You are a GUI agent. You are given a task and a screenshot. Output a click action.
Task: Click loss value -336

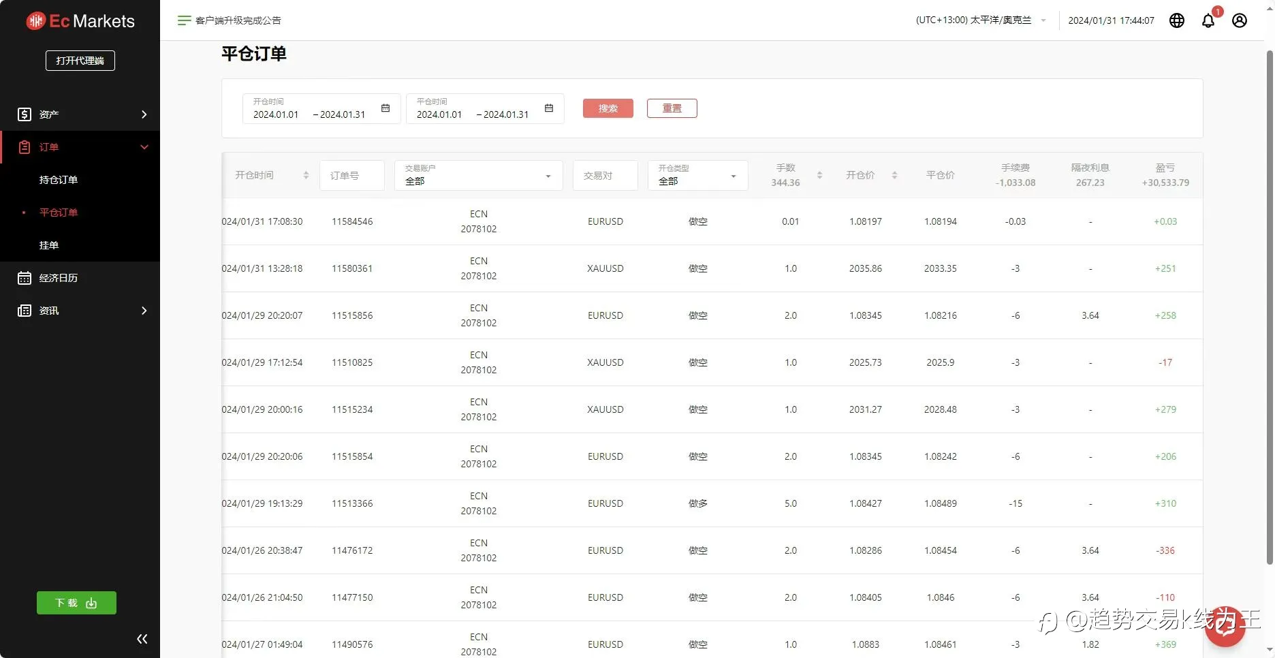pyautogui.click(x=1165, y=550)
